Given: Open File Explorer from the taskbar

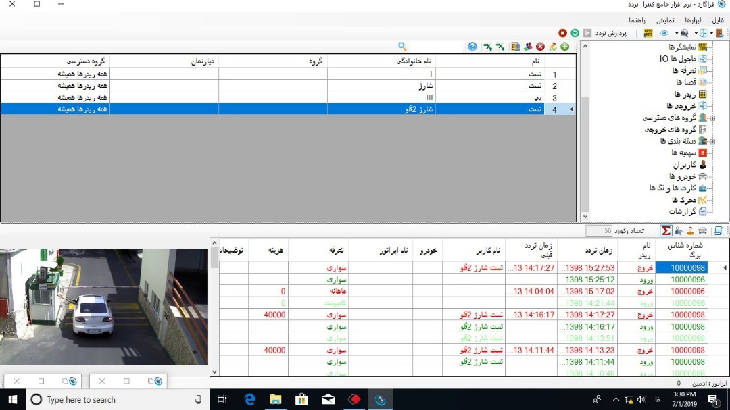Looking at the screenshot, I should 276,399.
